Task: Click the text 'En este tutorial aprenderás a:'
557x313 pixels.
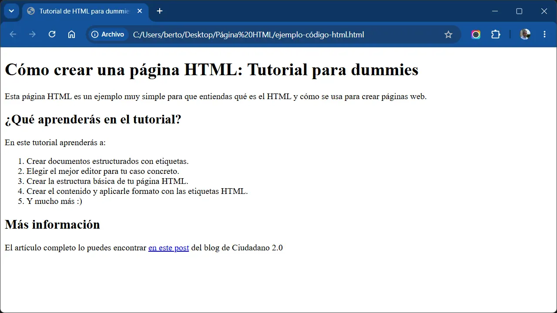Action: (55, 143)
